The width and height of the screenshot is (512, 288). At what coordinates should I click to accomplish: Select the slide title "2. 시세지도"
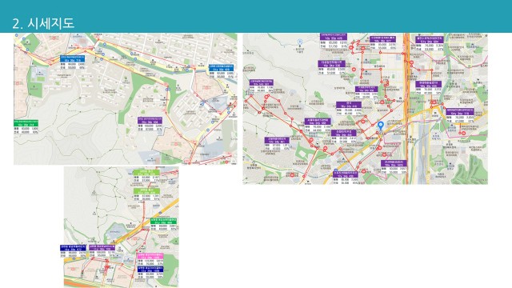[43, 23]
